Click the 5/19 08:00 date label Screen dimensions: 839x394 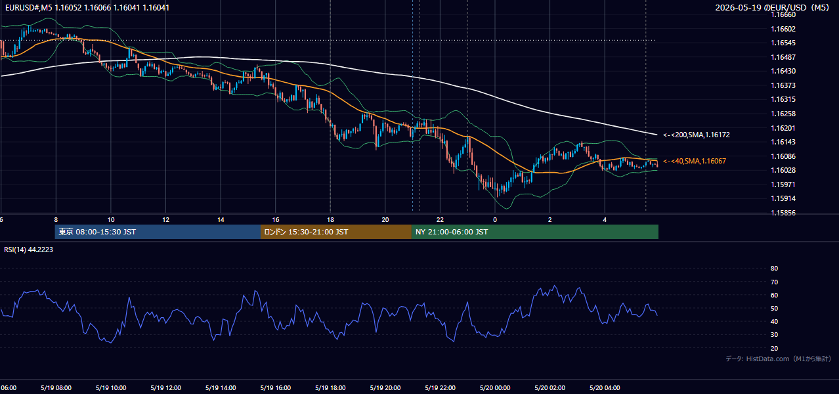56,388
